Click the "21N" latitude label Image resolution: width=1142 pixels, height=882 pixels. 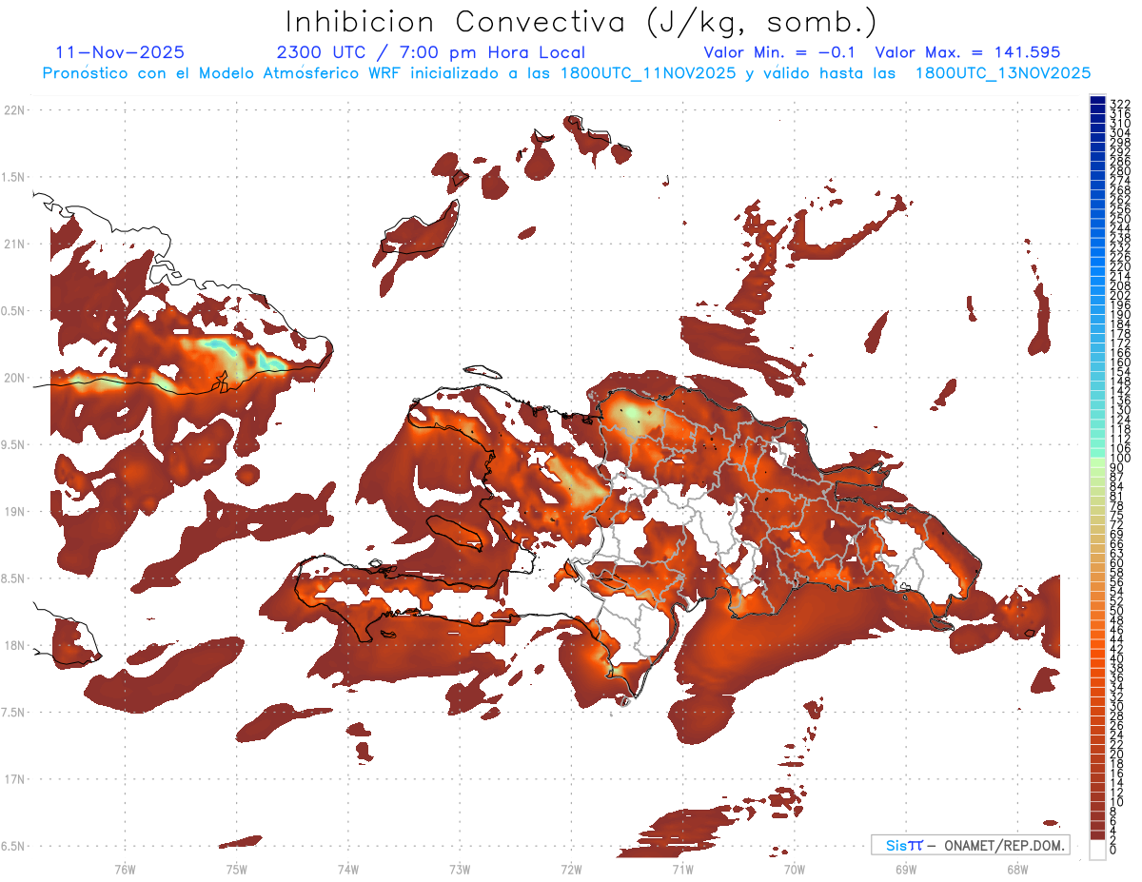[x=15, y=244]
